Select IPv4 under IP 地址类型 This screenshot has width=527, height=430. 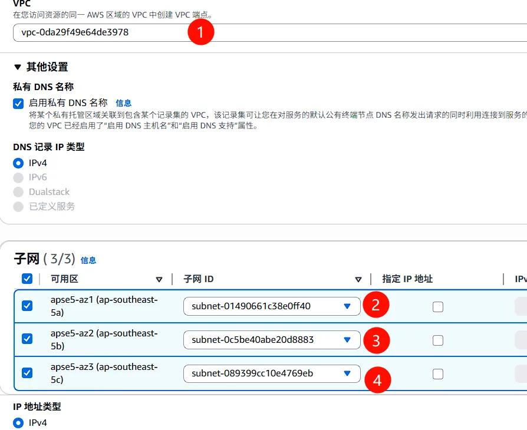click(18, 422)
